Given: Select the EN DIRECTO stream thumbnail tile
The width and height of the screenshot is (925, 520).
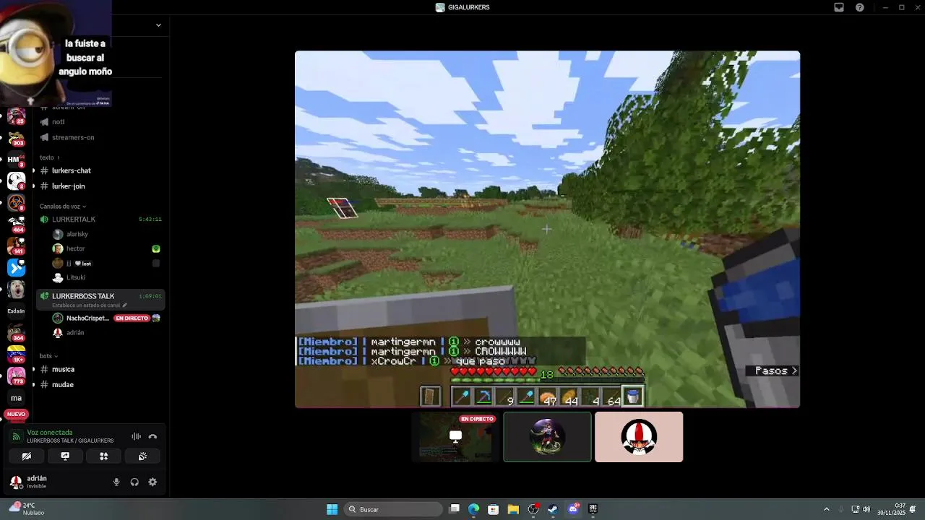Looking at the screenshot, I should tap(455, 437).
